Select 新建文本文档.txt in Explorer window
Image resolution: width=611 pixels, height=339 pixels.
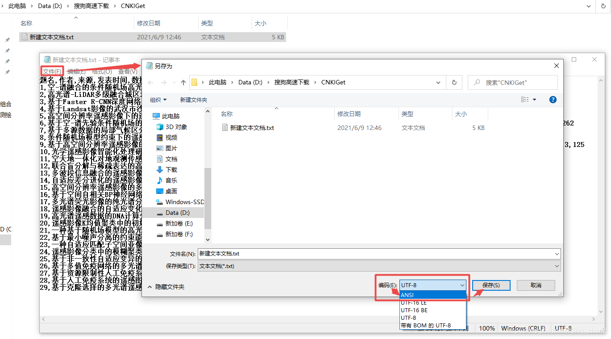153,37
